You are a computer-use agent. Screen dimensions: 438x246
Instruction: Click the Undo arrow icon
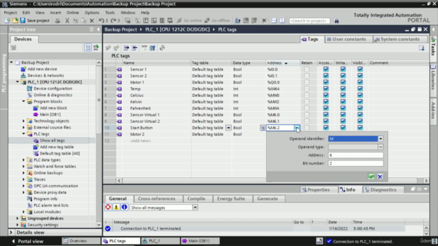tap(101, 20)
